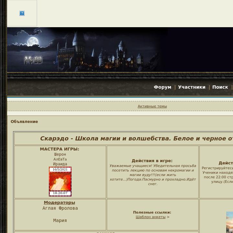Image resolution: width=233 pixels, height=233 pixels.
Task: Open the Поиск menu item
Action: [x=220, y=87]
